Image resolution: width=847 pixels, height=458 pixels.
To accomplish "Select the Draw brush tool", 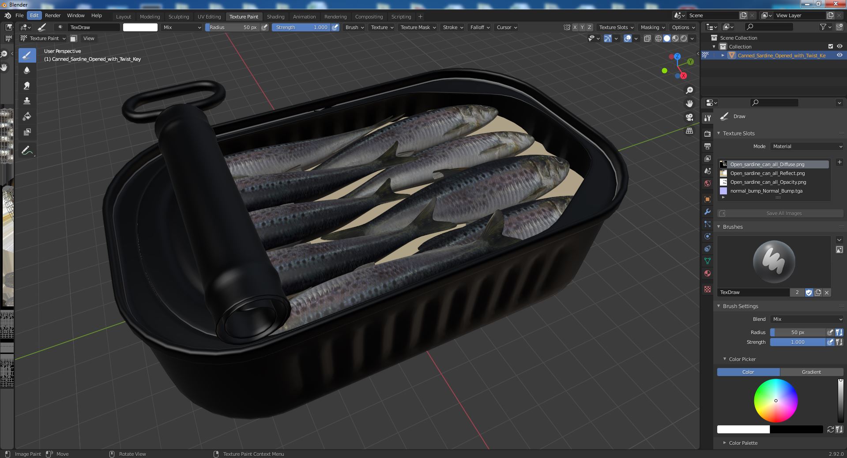I will [x=27, y=55].
